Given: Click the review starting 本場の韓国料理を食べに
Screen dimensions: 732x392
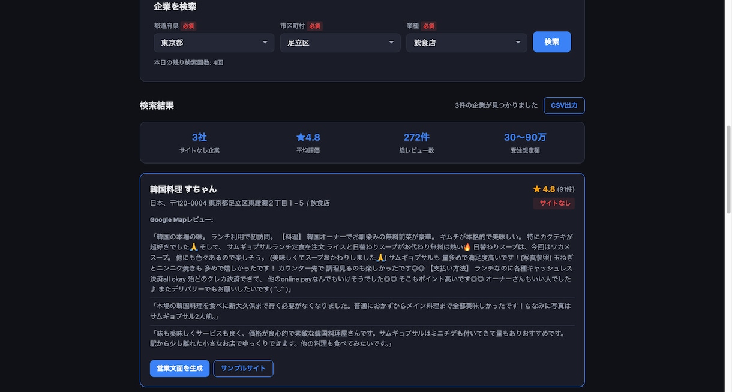Looking at the screenshot, I should (x=362, y=311).
